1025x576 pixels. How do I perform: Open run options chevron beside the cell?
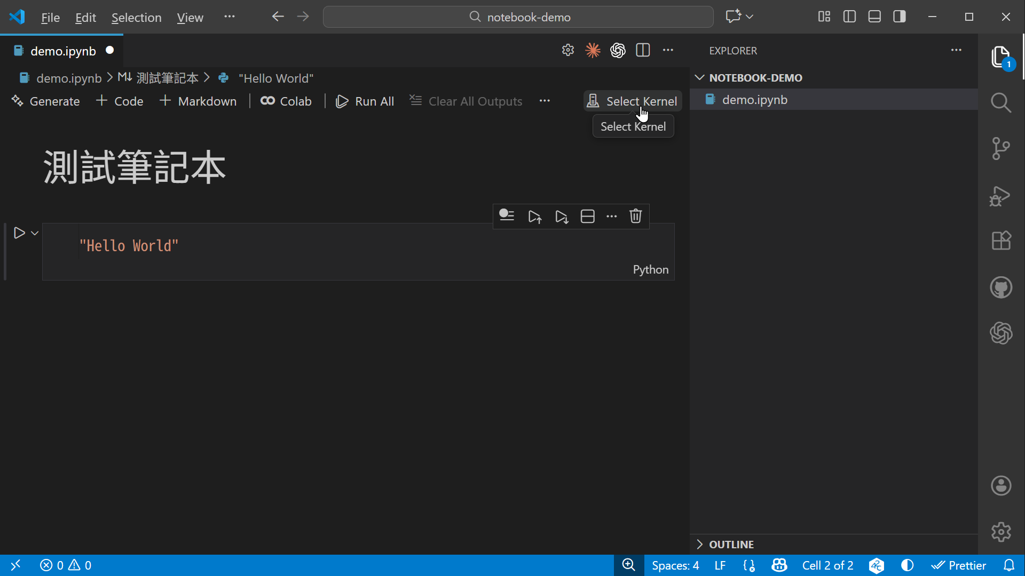pos(35,233)
